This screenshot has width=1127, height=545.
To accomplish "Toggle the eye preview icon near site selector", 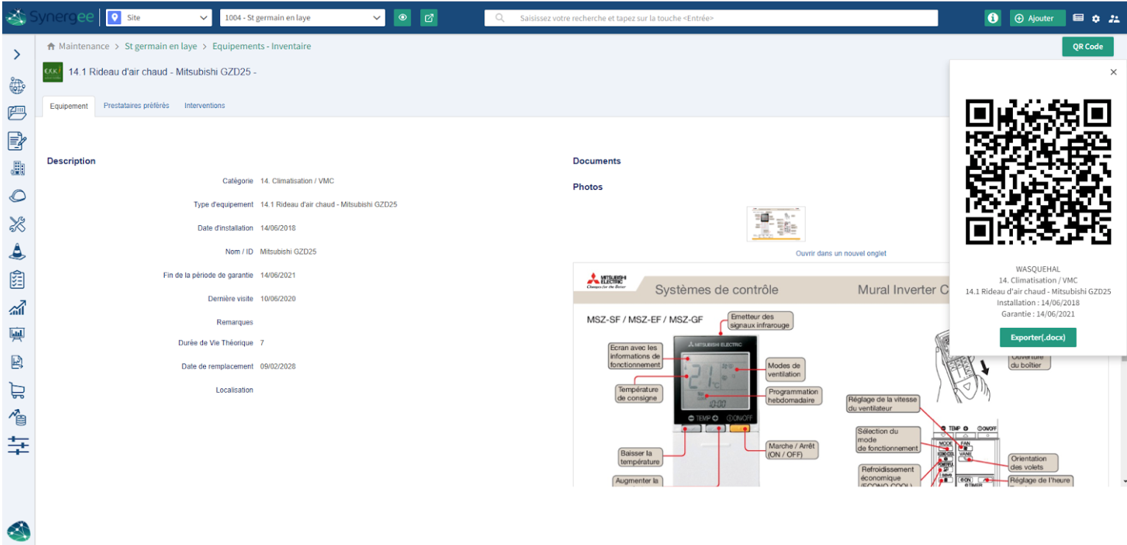I will point(402,18).
